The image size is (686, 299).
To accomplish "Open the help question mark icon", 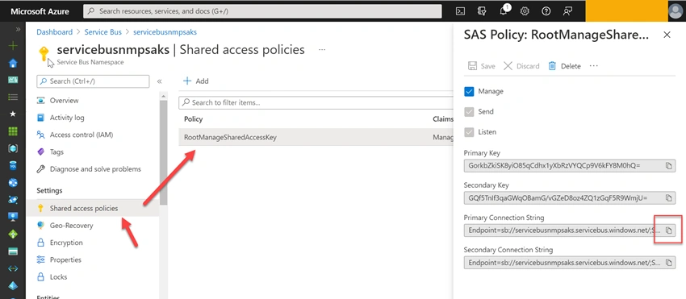I will tap(546, 11).
